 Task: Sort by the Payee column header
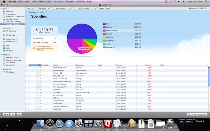[64, 65]
